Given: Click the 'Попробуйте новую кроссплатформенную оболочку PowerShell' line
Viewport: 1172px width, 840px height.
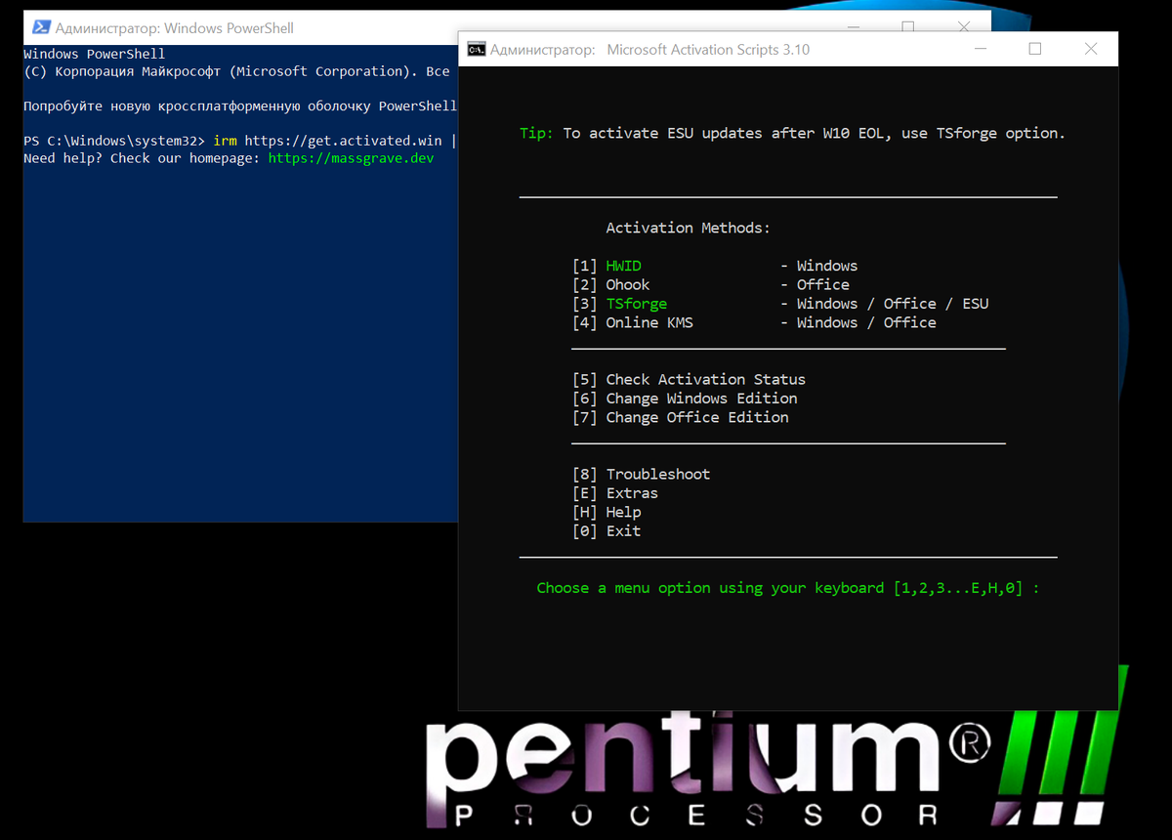Looking at the screenshot, I should pyautogui.click(x=240, y=105).
